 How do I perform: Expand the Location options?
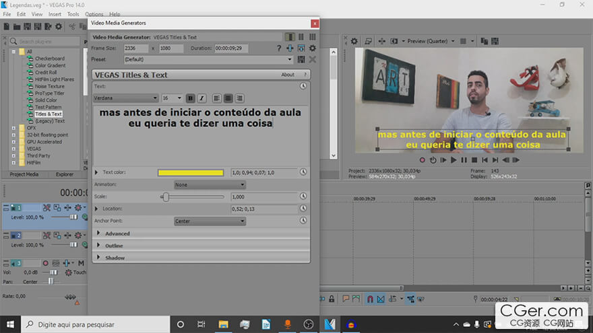pos(96,209)
